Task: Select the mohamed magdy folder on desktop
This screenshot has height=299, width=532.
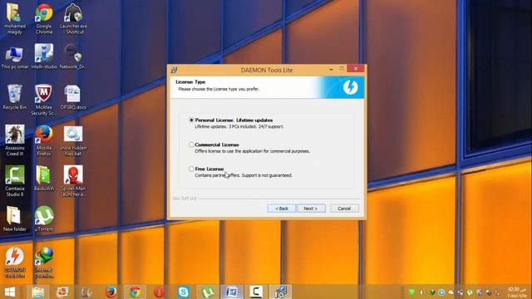Action: point(15,18)
